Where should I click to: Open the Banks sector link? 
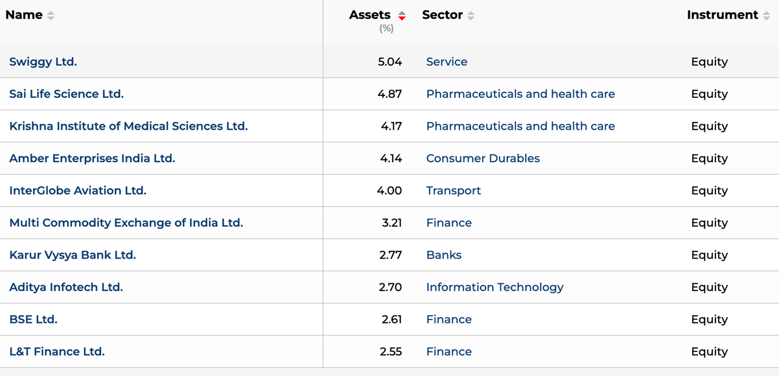[444, 255]
